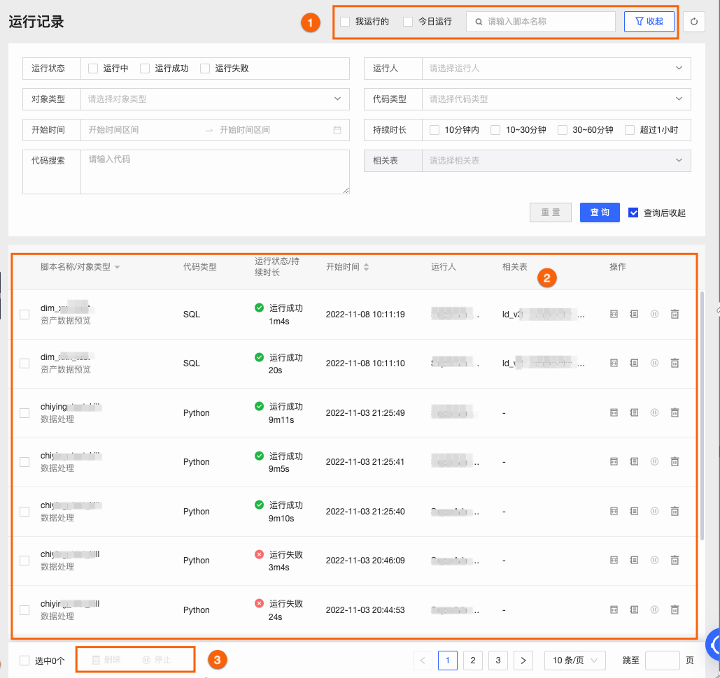The width and height of the screenshot is (720, 678).
Task: Go to page 1
Action: (448, 661)
